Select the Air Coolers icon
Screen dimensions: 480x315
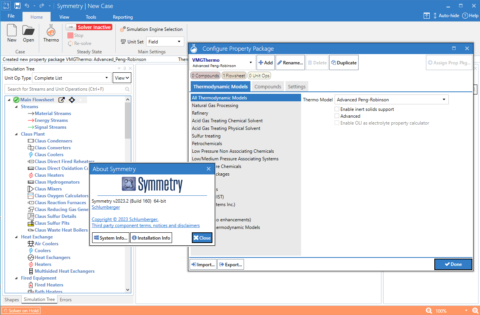pos(31,244)
